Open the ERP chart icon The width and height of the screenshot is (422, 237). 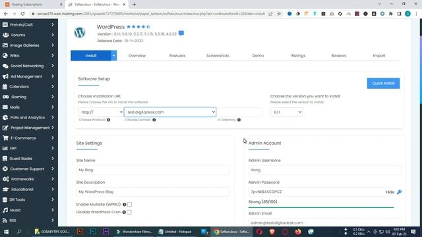click(x=5, y=148)
